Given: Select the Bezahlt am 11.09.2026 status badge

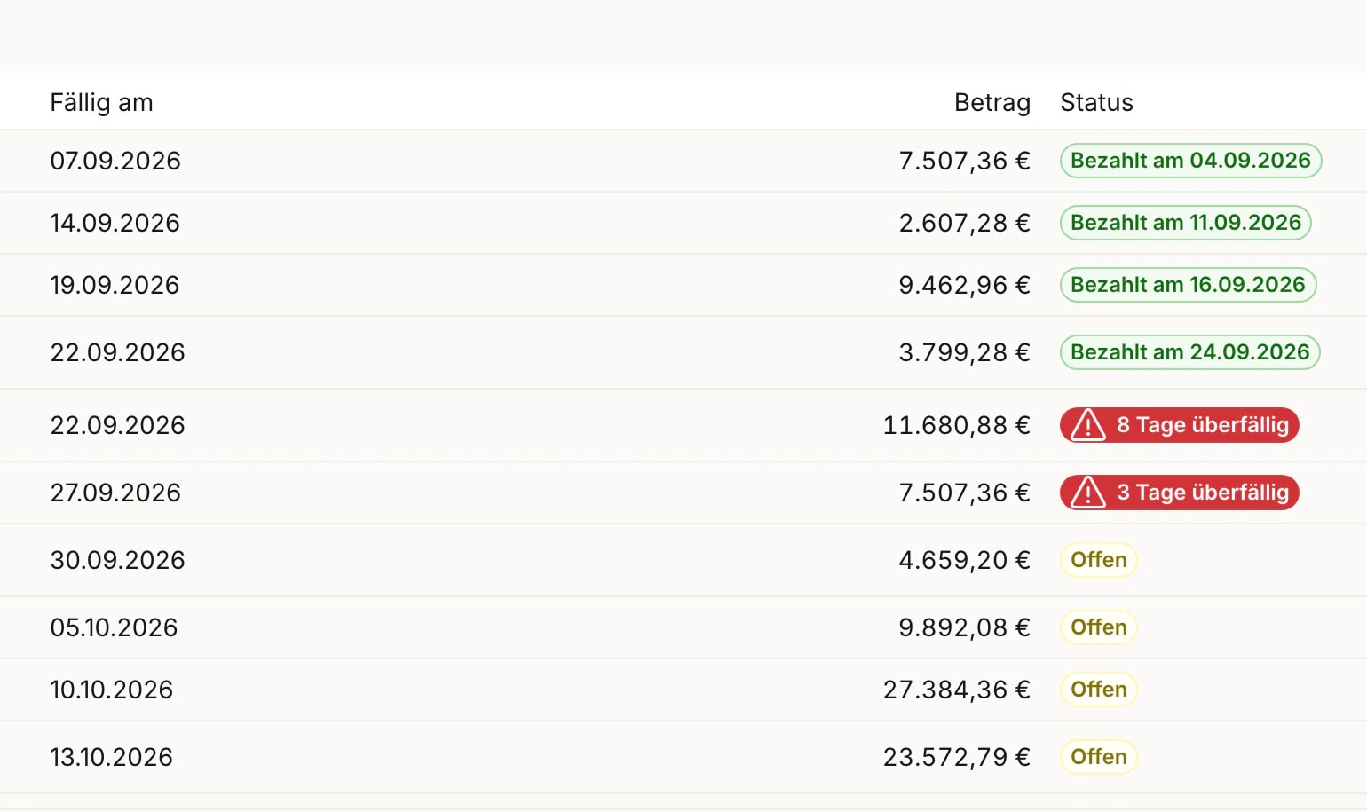Looking at the screenshot, I should [x=1186, y=223].
